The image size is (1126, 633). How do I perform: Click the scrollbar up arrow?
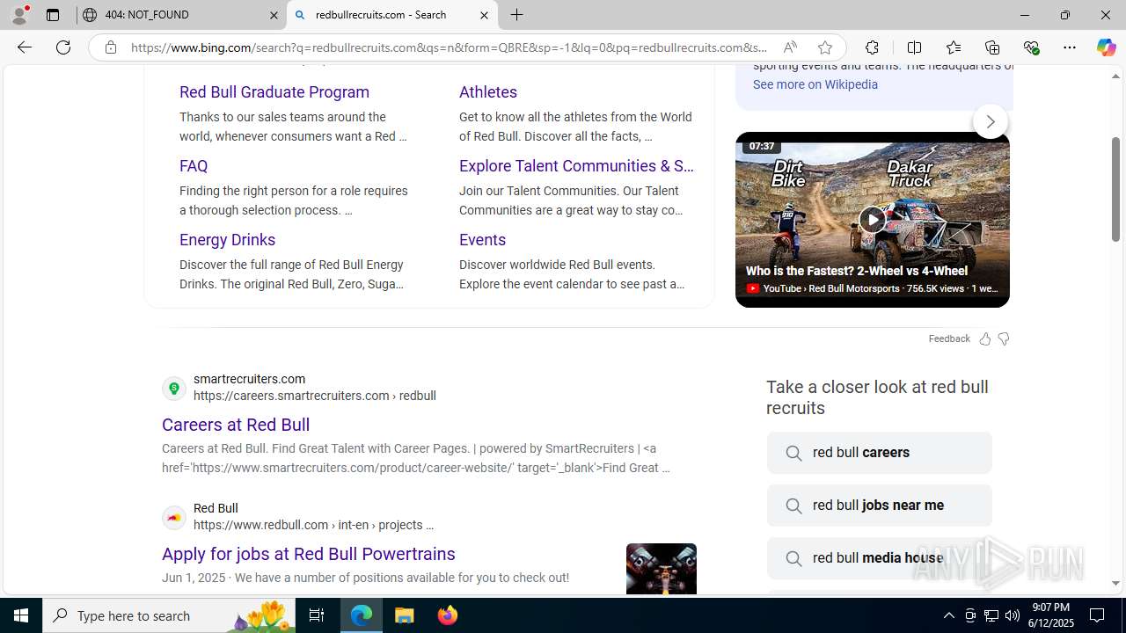[1115, 76]
